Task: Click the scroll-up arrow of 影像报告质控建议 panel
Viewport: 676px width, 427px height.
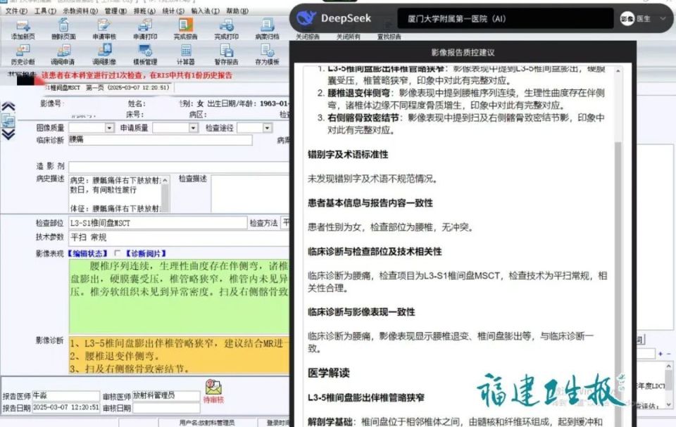Action: point(618,70)
